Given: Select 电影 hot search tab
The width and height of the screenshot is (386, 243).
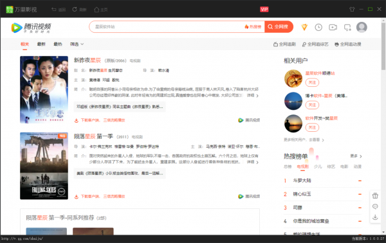Looking at the screenshot, I should [x=344, y=166].
